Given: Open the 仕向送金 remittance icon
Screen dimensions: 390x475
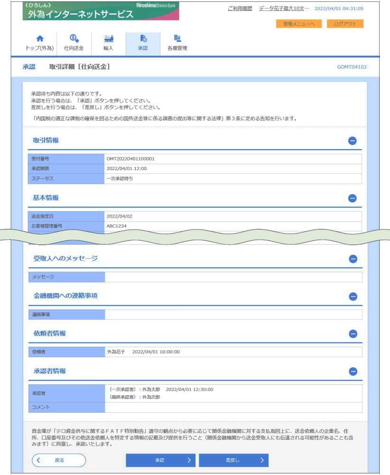Looking at the screenshot, I should tap(74, 38).
